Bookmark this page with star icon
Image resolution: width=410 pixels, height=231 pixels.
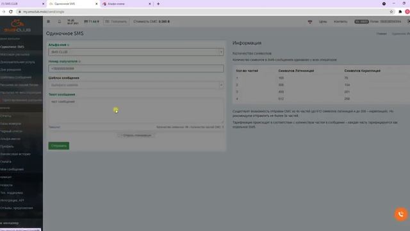391,12
